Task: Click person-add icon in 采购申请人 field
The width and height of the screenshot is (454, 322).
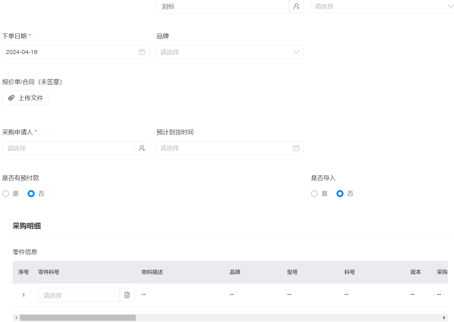Action: click(x=142, y=148)
